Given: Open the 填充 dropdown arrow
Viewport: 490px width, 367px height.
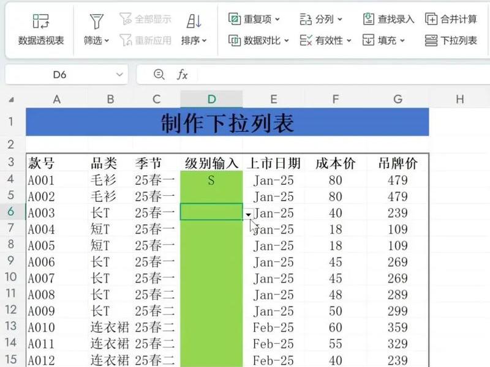Looking at the screenshot, I should 402,40.
